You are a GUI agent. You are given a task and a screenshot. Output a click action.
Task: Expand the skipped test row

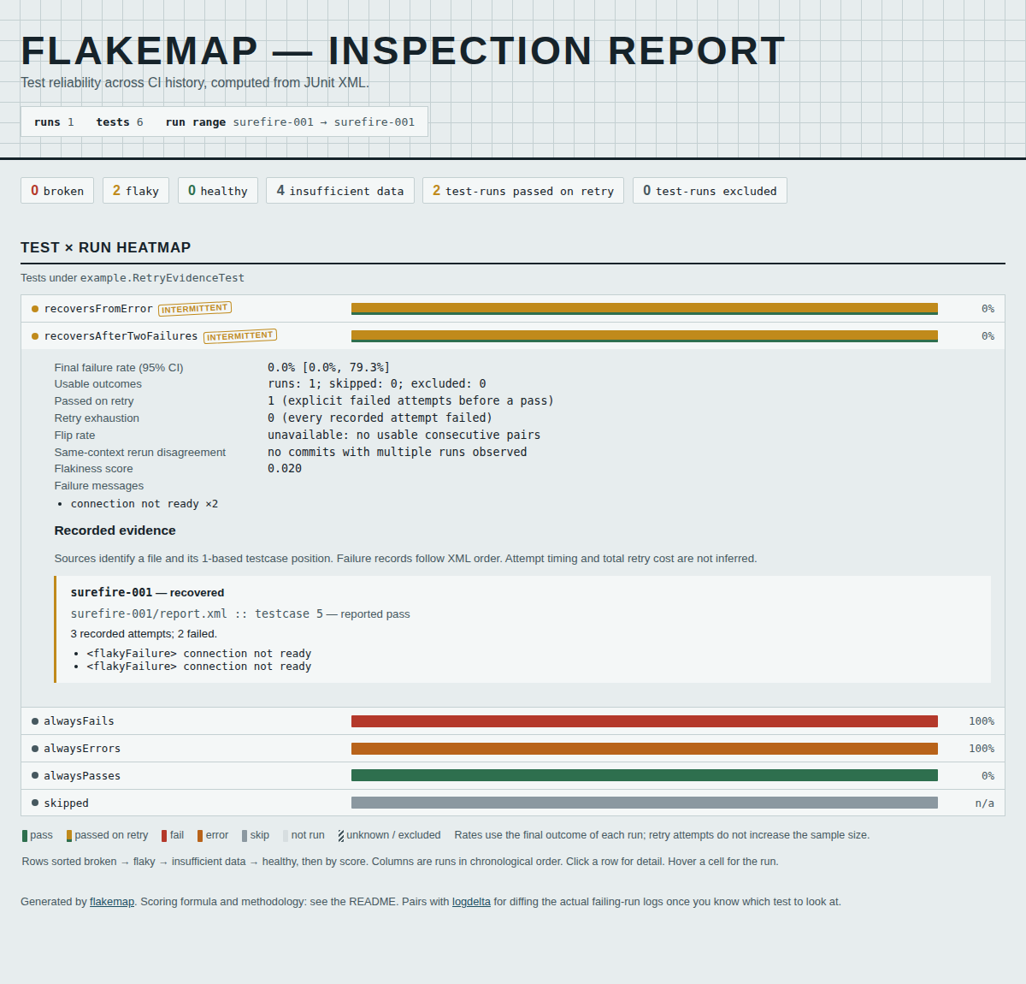(513, 803)
